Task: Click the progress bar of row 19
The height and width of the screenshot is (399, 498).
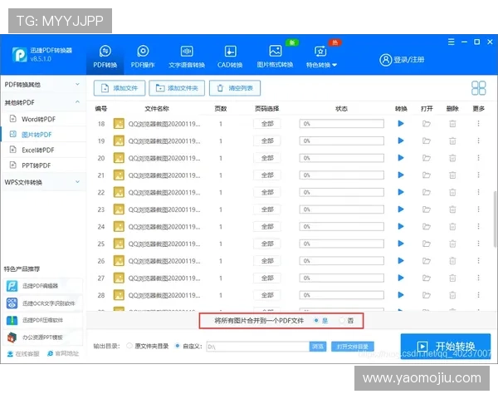Action: [342, 141]
